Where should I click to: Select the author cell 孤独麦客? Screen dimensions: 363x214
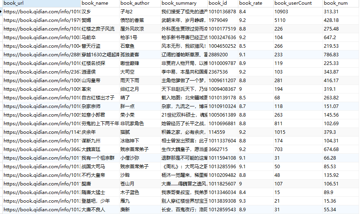coord(140,54)
